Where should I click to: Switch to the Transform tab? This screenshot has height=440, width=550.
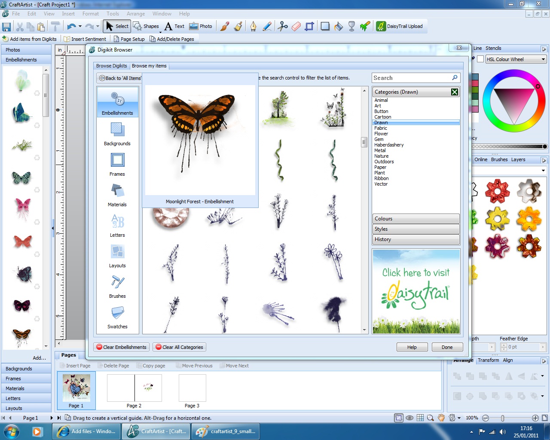489,360
